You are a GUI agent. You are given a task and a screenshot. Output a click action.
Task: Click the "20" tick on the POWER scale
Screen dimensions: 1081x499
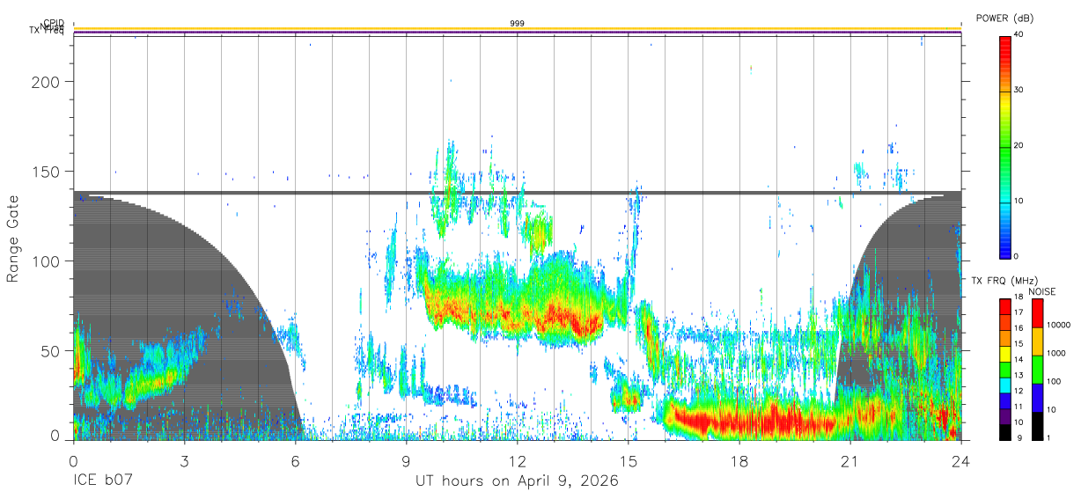[x=1019, y=145]
